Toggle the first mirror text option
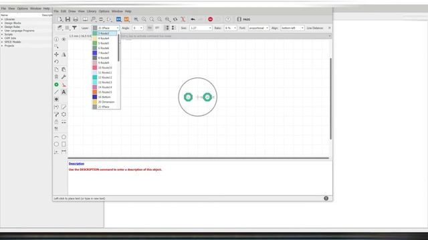This screenshot has height=240, width=428. [x=149, y=28]
